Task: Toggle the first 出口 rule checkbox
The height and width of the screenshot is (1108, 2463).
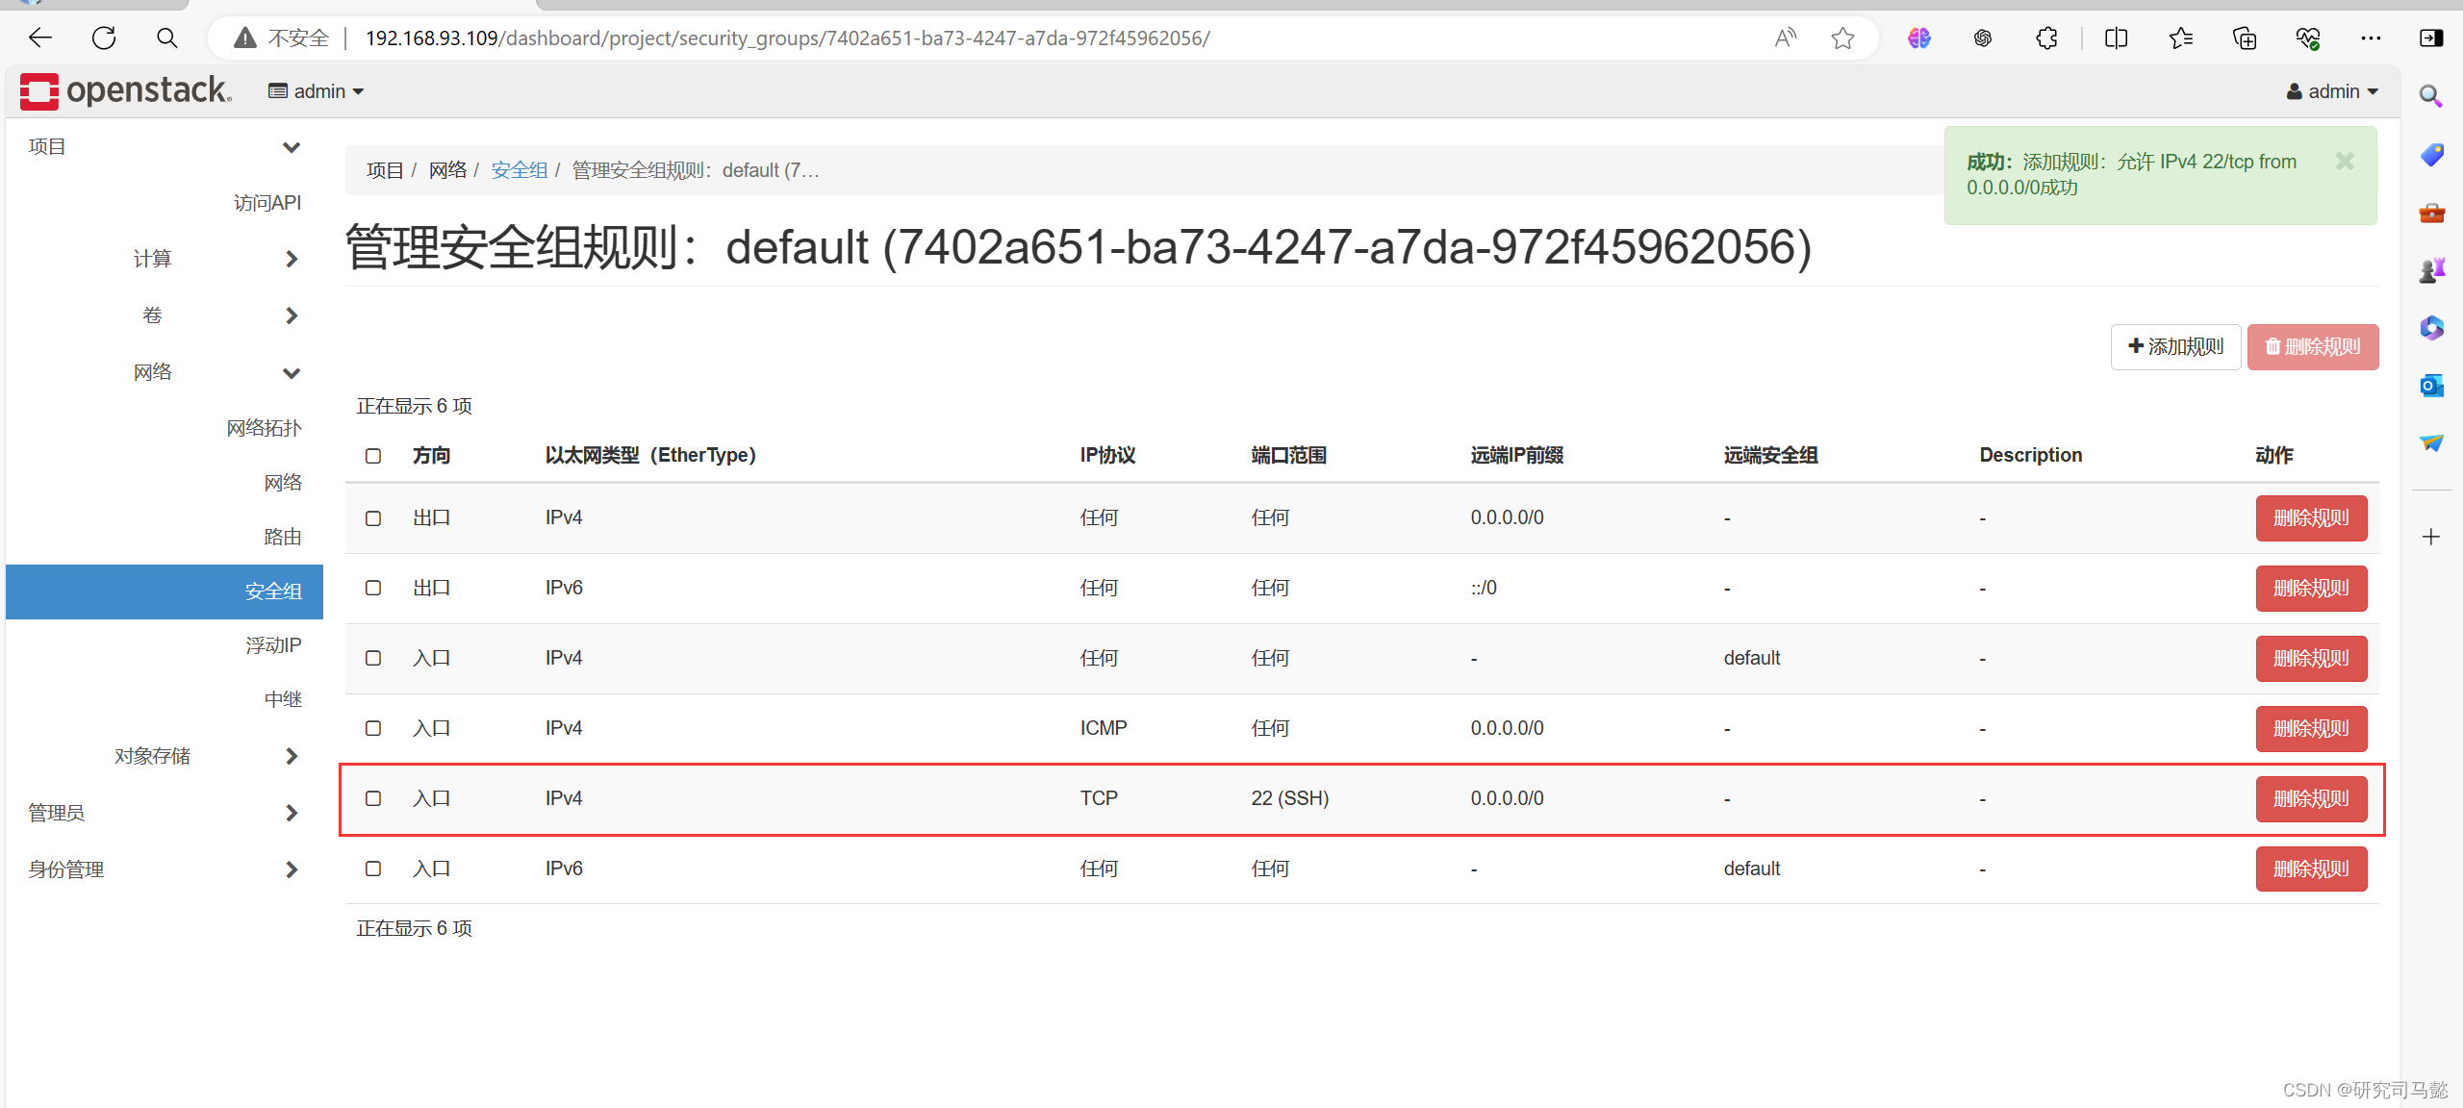Action: 374,517
